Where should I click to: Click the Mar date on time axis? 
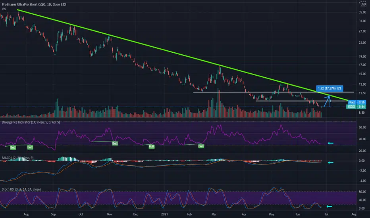pos(214,214)
